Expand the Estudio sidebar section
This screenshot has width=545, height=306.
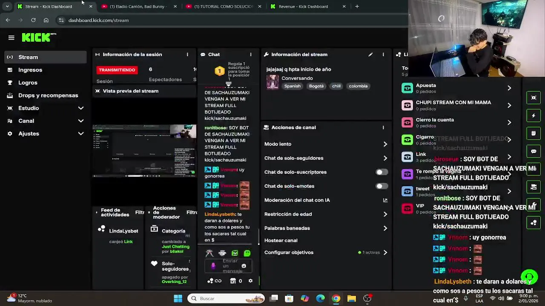(x=80, y=108)
